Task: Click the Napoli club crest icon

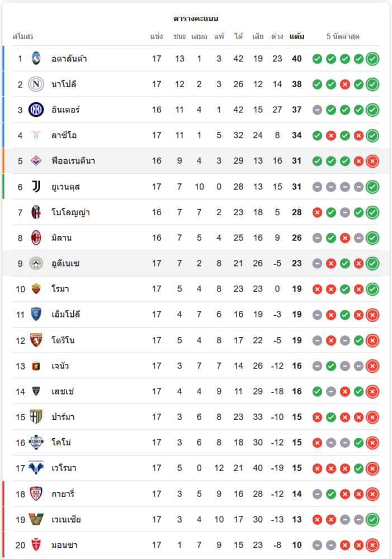Action: pos(36,84)
